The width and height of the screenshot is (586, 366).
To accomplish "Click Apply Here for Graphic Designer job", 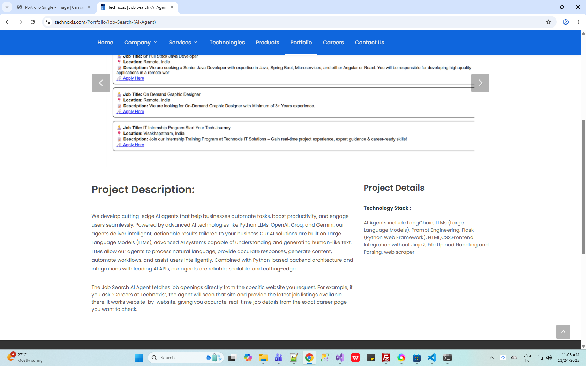I will (133, 112).
